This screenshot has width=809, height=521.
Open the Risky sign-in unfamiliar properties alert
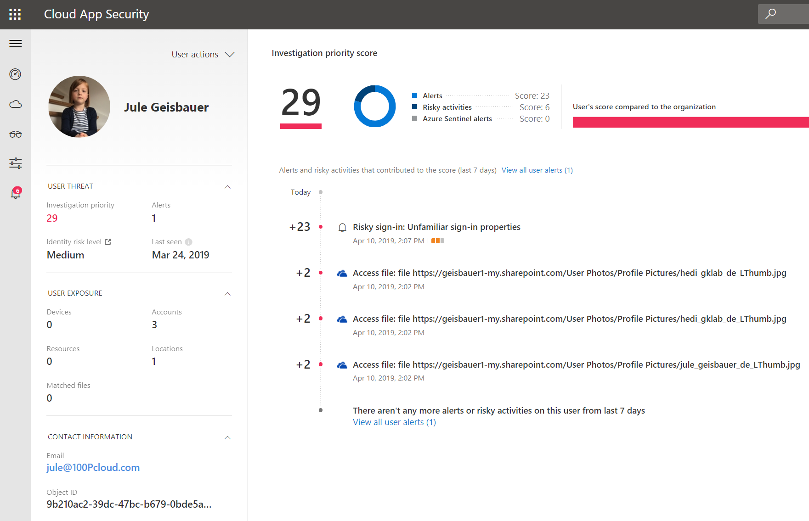point(436,227)
